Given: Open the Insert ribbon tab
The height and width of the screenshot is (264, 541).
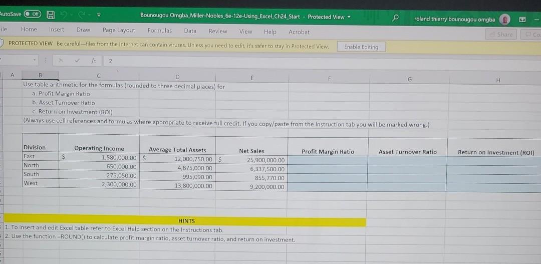Looking at the screenshot, I should coord(57,30).
